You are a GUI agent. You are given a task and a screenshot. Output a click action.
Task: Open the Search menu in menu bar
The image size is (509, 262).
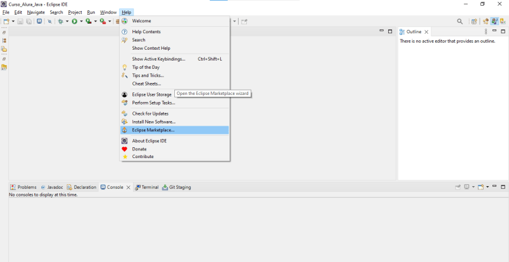point(57,12)
